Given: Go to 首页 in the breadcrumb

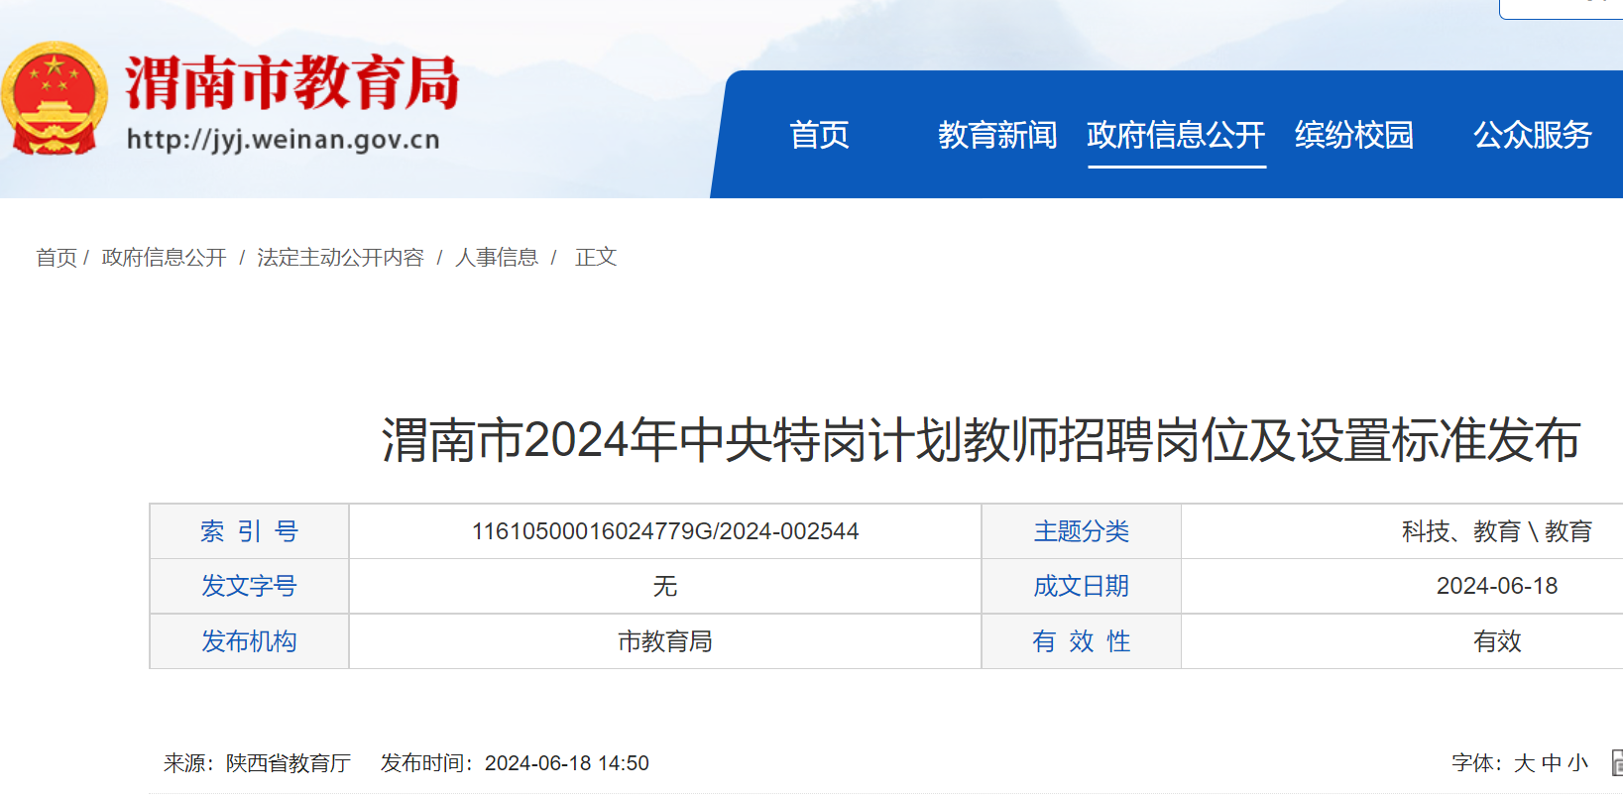Looking at the screenshot, I should tap(57, 258).
